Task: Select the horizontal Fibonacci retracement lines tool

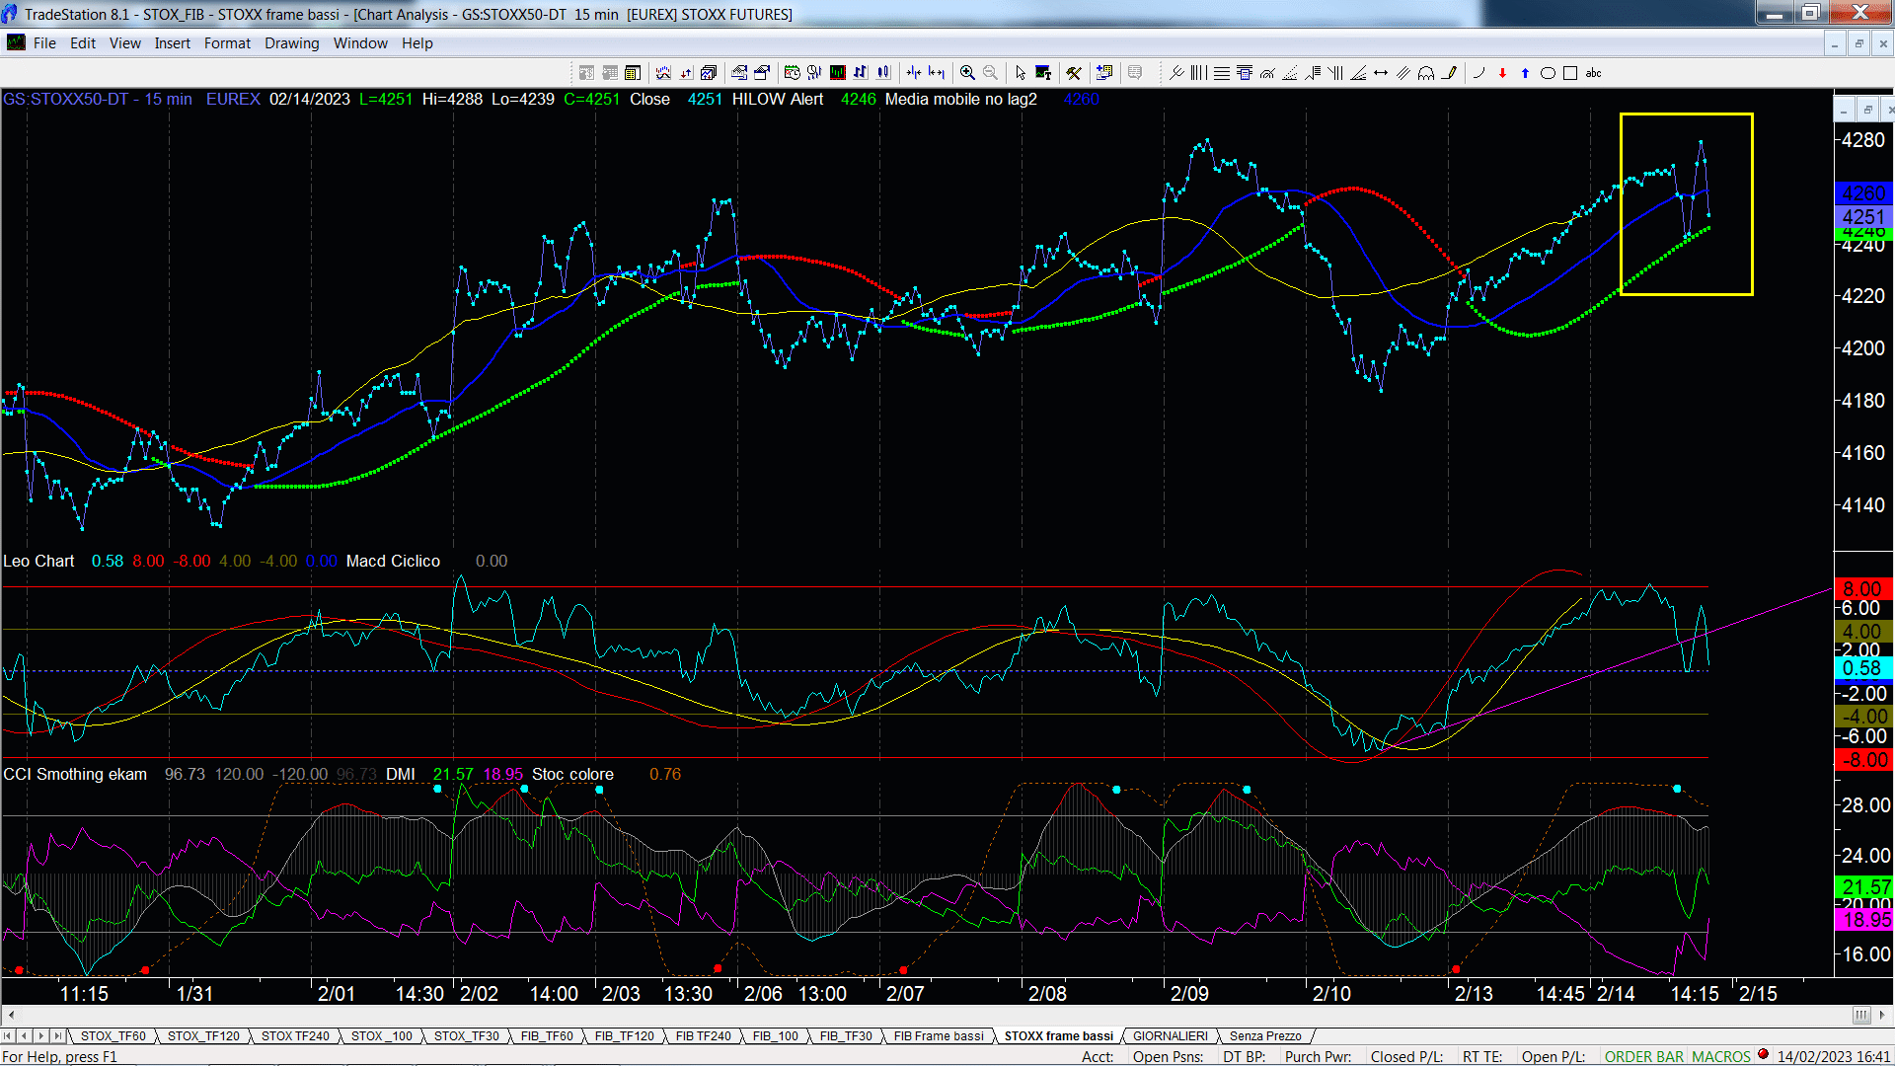Action: (1222, 73)
